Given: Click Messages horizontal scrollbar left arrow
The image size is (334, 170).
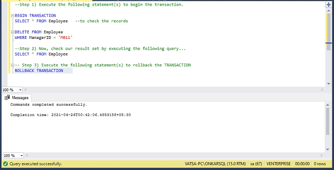Looking at the screenshot, I should click(x=27, y=156).
